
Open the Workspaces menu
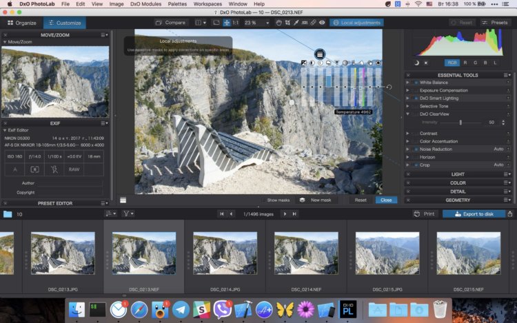click(207, 4)
